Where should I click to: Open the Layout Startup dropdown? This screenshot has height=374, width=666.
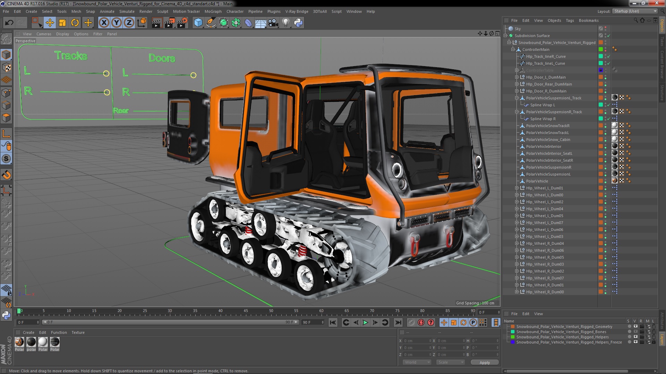(635, 11)
